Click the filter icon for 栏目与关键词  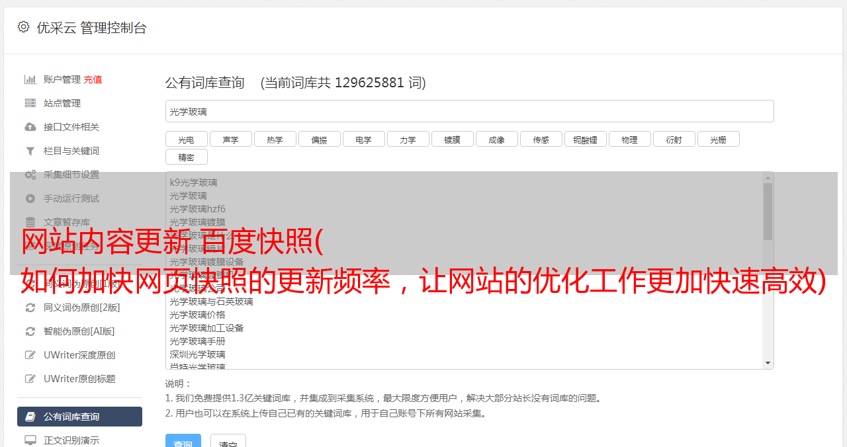(30, 151)
